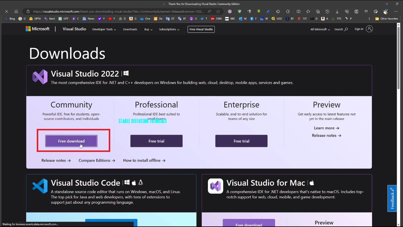Open the green download-arrow extension
Viewport: 403px width, 227px height.
click(x=259, y=12)
